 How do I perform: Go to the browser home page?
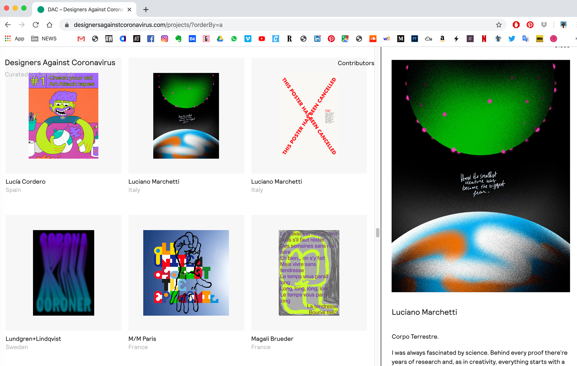pyautogui.click(x=50, y=25)
